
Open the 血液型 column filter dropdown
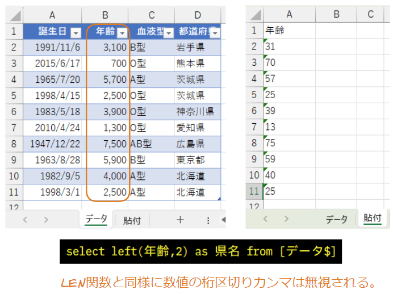(x=169, y=32)
